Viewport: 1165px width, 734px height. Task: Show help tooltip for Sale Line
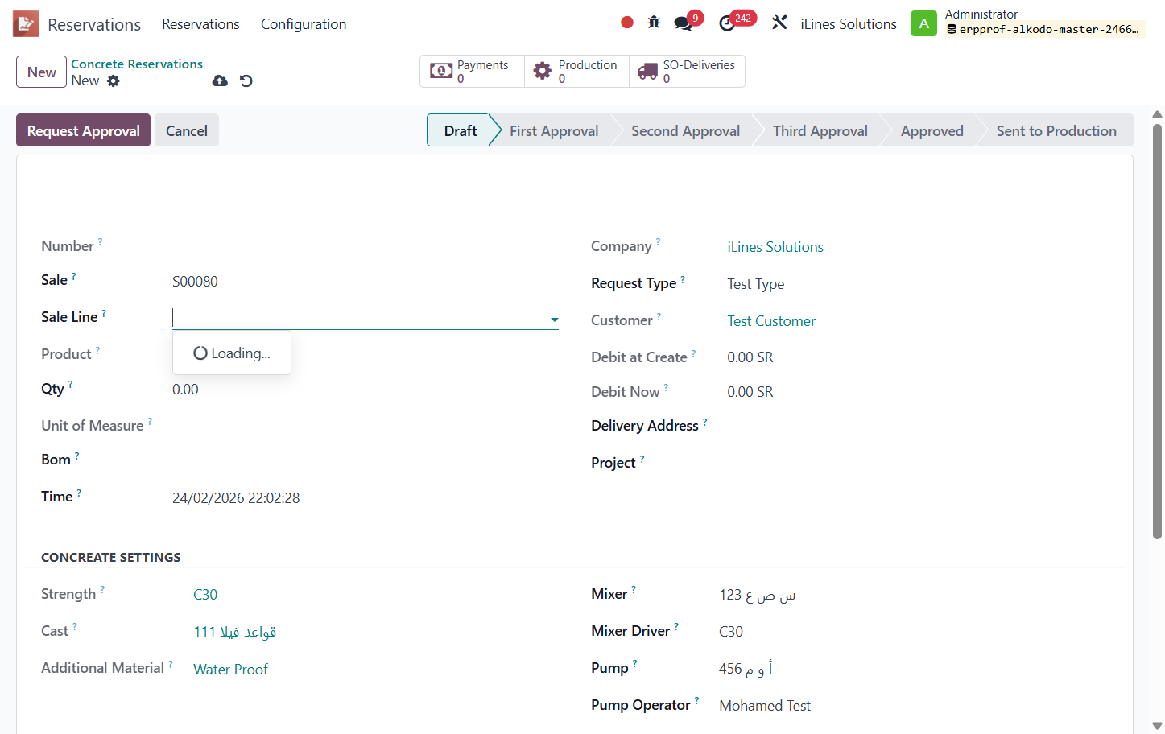tap(104, 312)
